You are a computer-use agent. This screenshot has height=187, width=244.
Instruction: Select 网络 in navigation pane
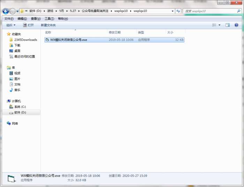pos(15,124)
